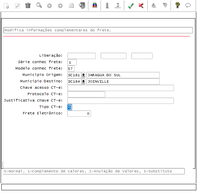The image size is (198, 193).
Task: Click the 'Frete Eletrônico:' label
Action: point(43,113)
